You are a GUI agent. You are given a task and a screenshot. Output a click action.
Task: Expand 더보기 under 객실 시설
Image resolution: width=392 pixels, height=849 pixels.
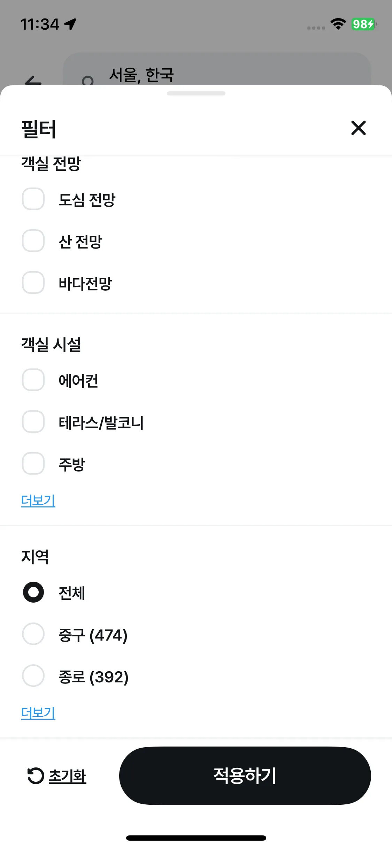[38, 500]
